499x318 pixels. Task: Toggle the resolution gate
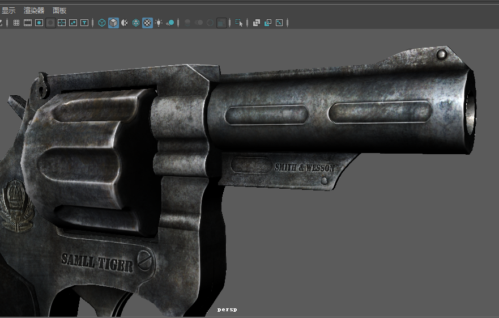tap(39, 23)
